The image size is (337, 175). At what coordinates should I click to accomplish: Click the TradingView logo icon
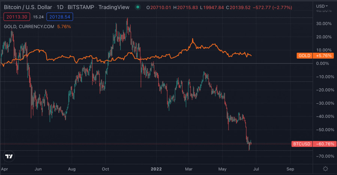tap(9, 156)
